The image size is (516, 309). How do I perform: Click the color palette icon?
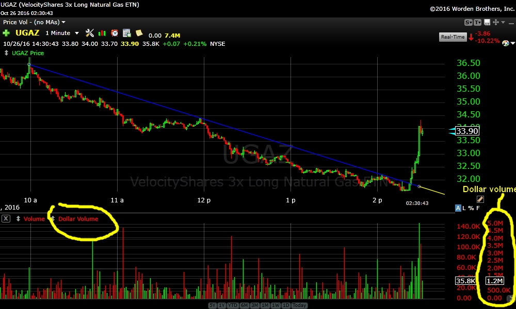pos(506,43)
